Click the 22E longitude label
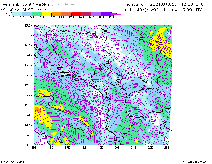Image resolution: width=212 pixels, height=164 pixels. [x=150, y=148]
